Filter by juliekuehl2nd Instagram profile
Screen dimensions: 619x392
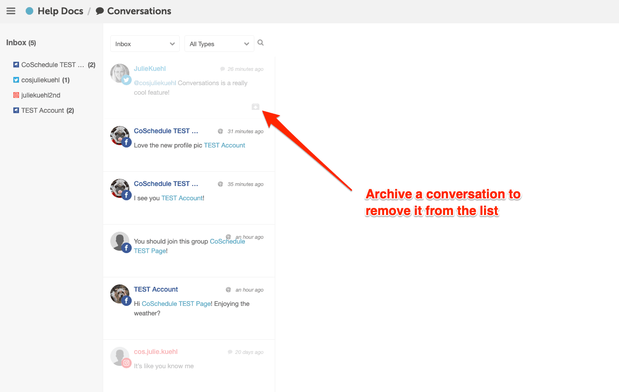coord(37,95)
